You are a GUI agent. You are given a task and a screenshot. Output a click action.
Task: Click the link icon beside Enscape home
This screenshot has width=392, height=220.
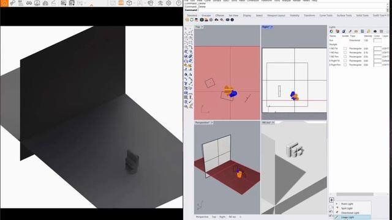[12, 3]
